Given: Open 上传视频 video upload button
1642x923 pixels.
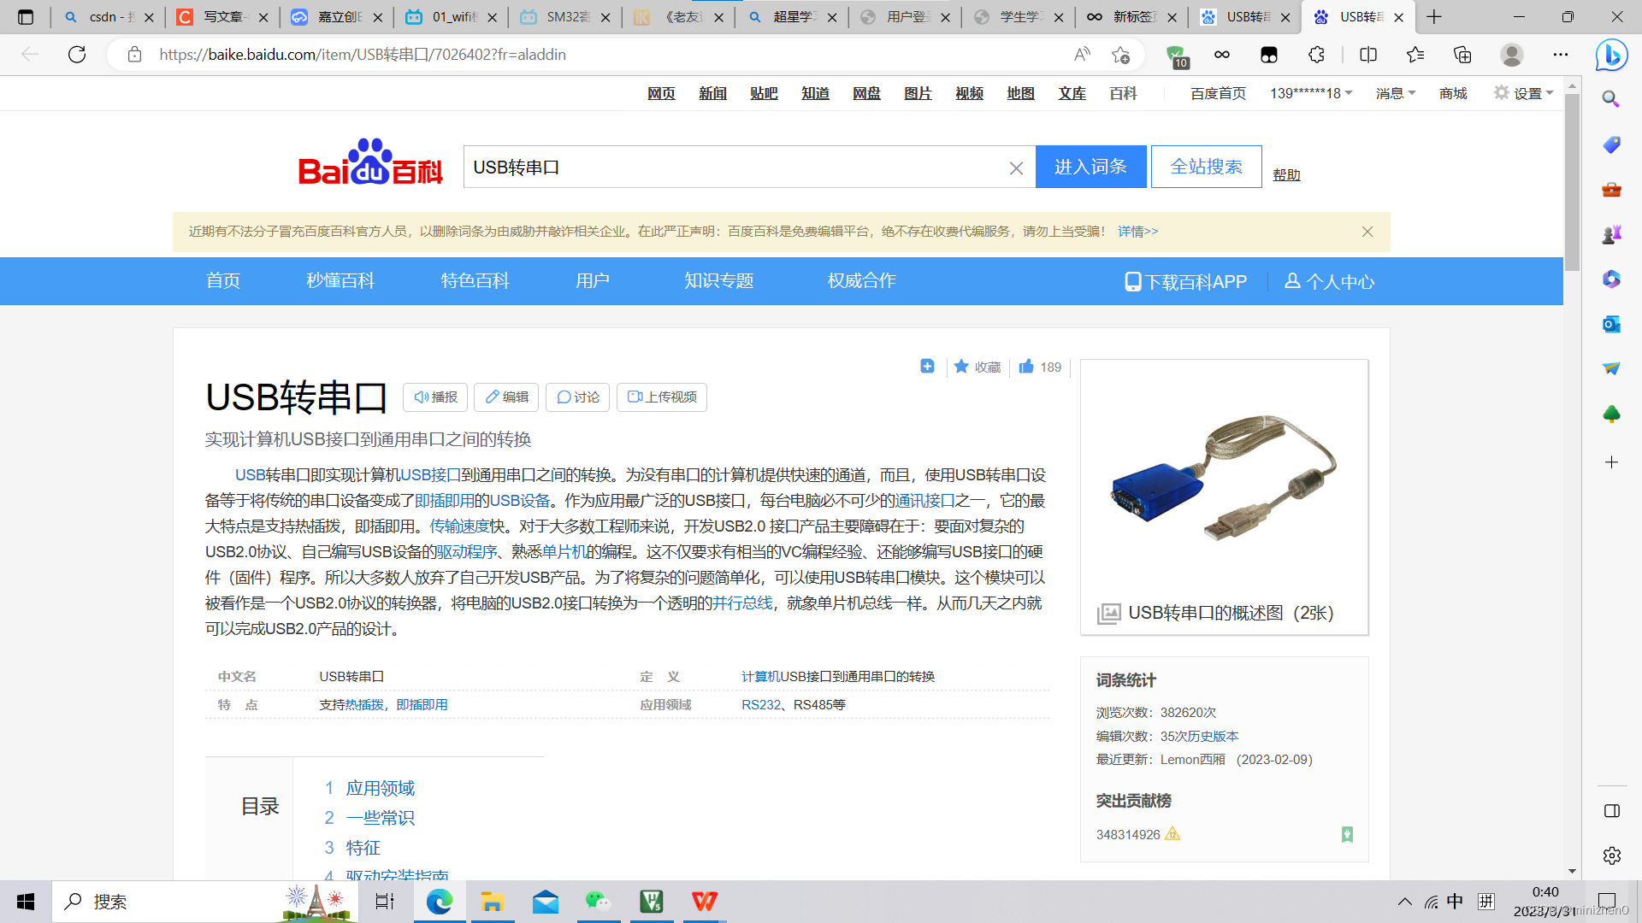Looking at the screenshot, I should pos(661,397).
